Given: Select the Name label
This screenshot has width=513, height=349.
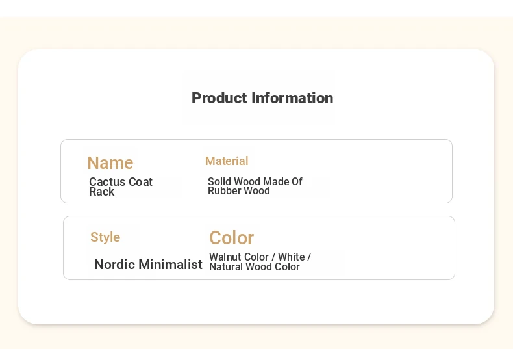Looking at the screenshot, I should click(110, 163).
